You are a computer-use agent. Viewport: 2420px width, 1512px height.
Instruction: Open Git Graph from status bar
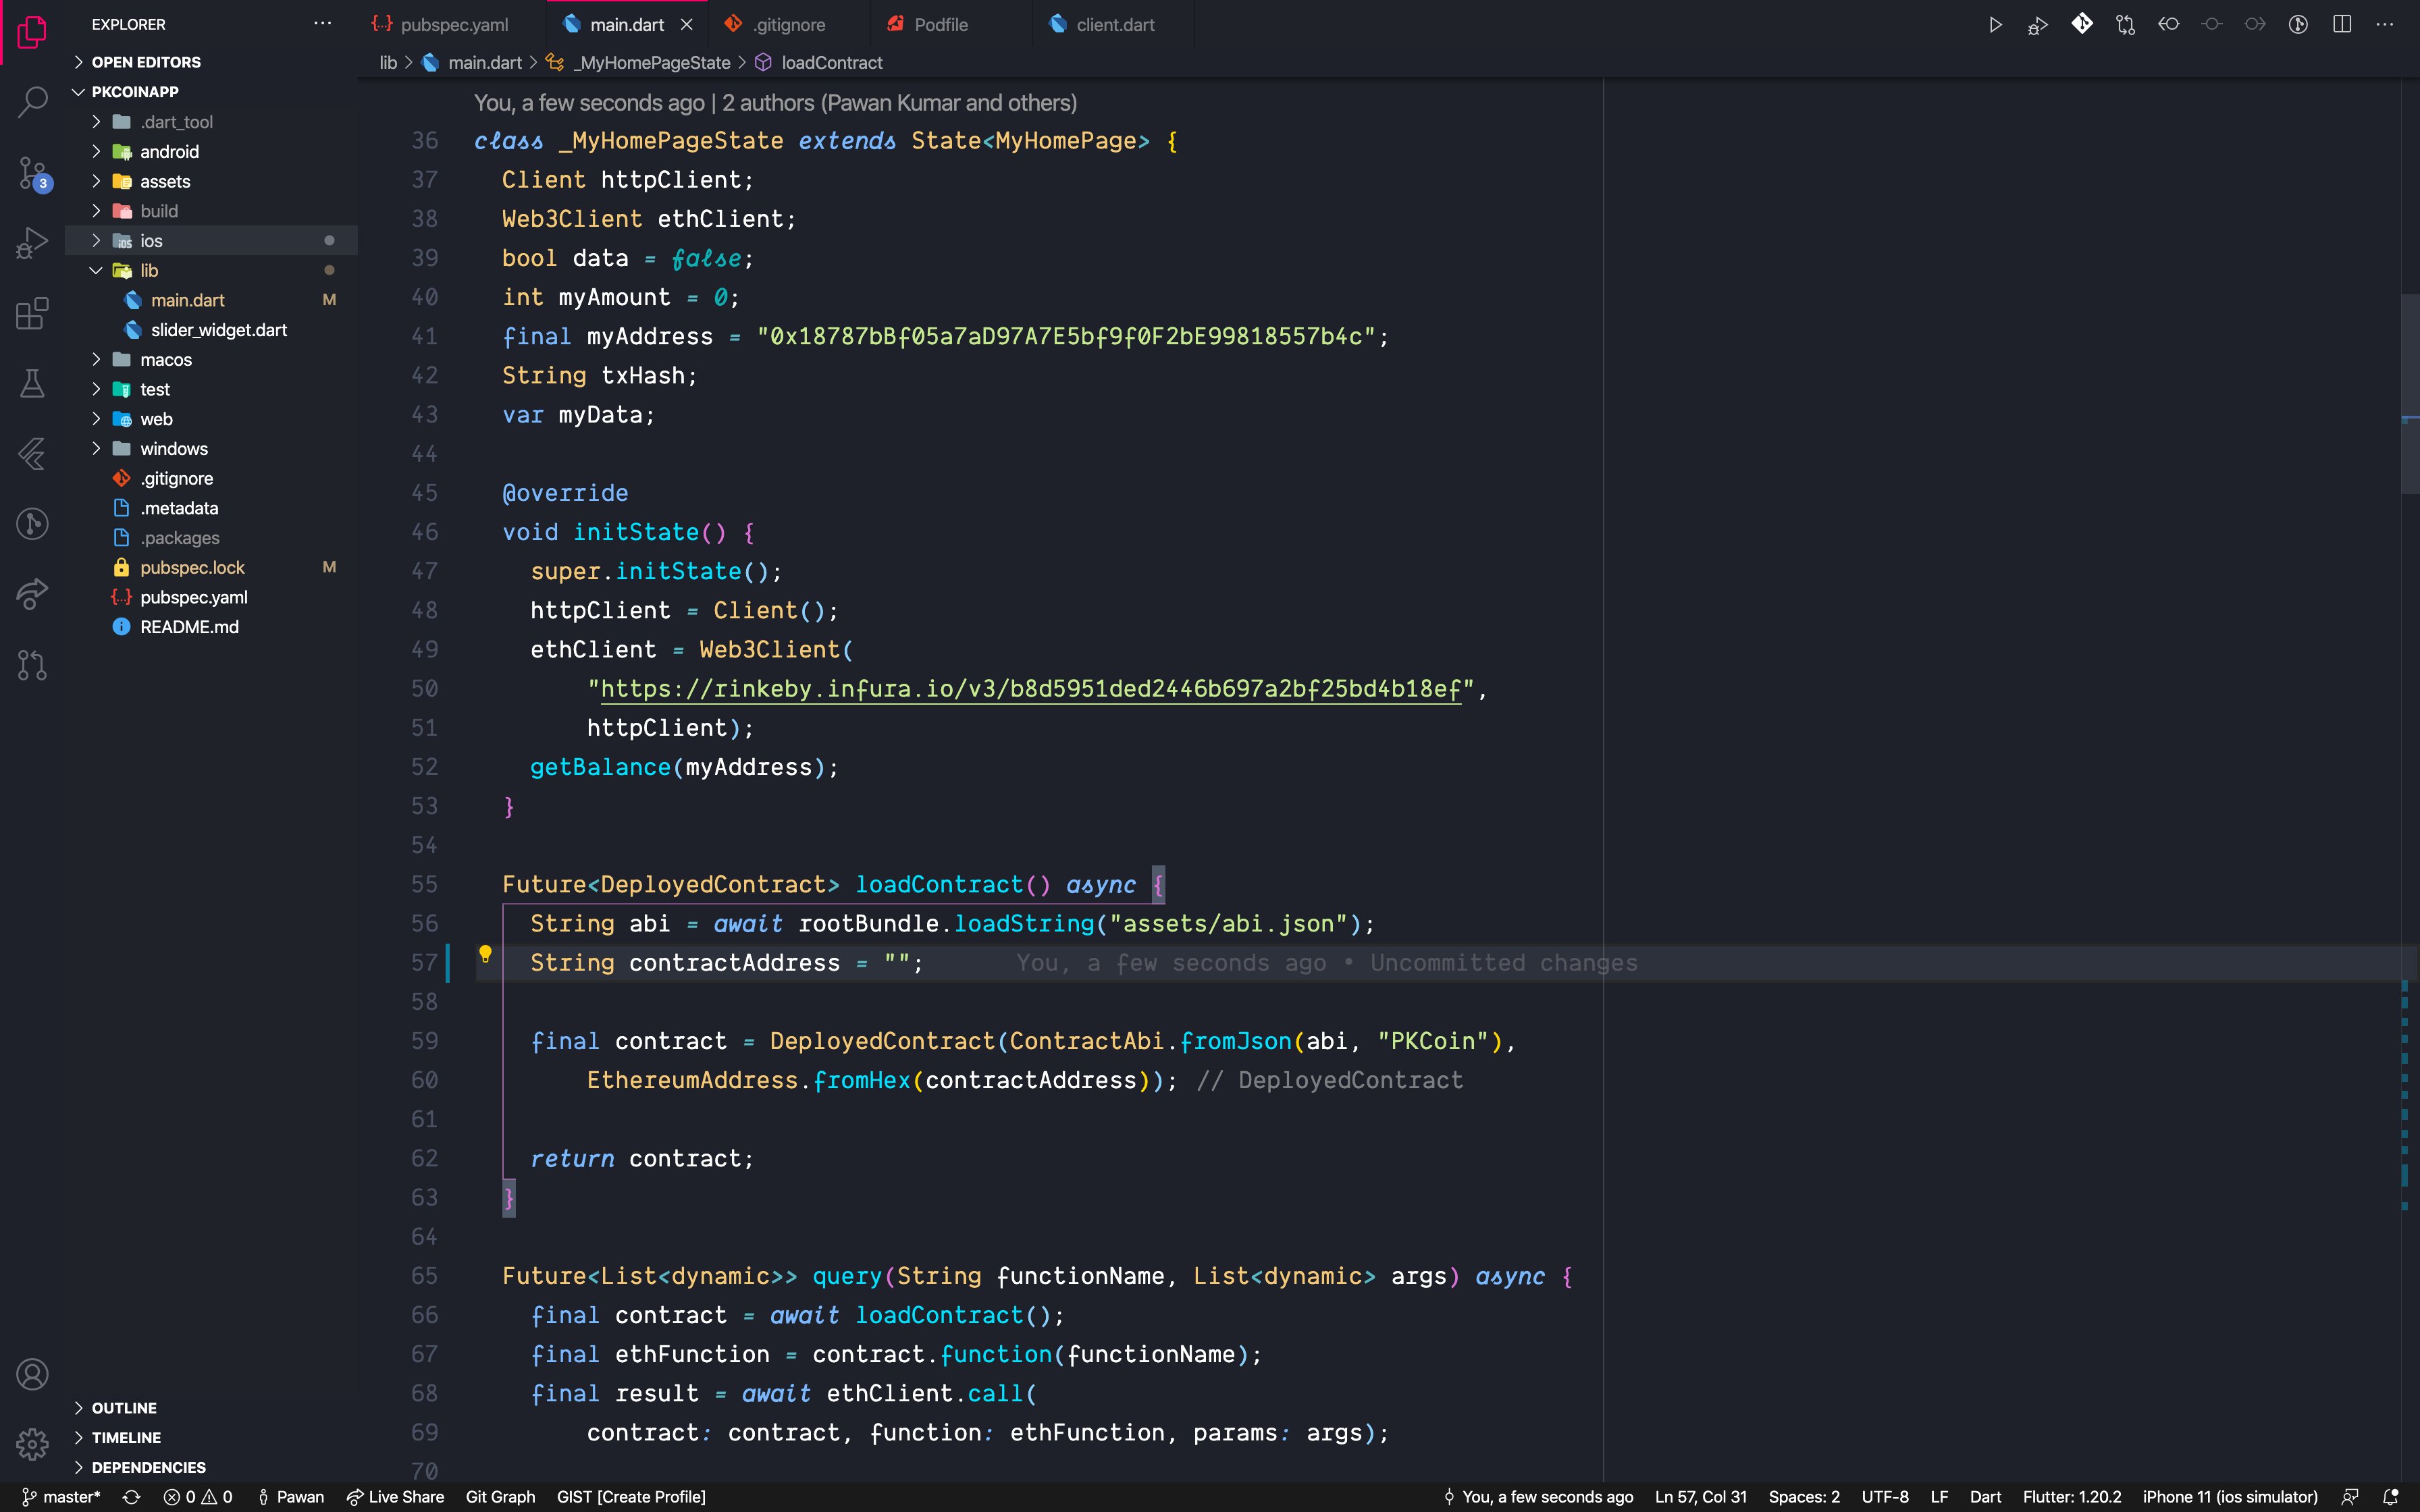[500, 1497]
